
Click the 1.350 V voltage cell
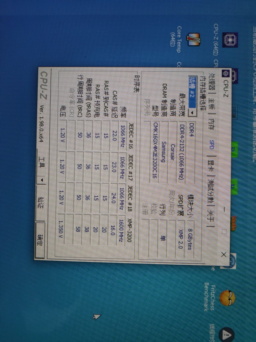61,229
